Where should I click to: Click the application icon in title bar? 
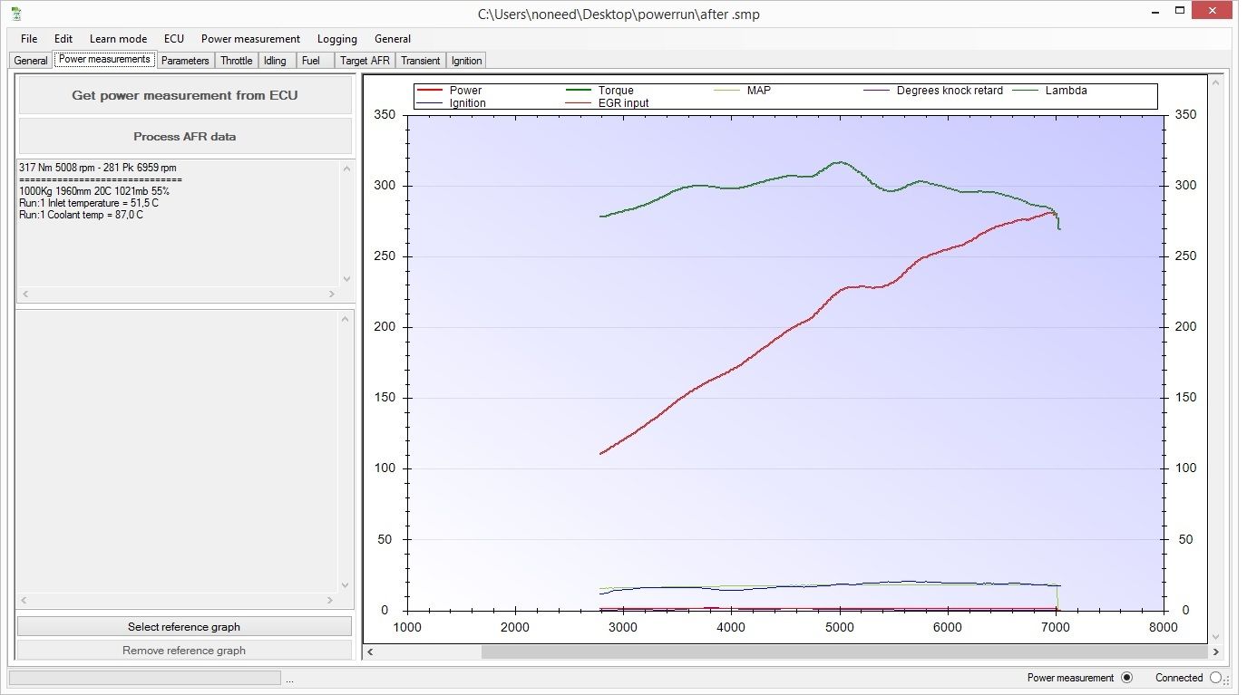tap(15, 14)
